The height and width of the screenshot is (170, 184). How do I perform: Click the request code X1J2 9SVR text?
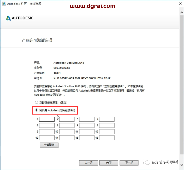tap(82, 78)
